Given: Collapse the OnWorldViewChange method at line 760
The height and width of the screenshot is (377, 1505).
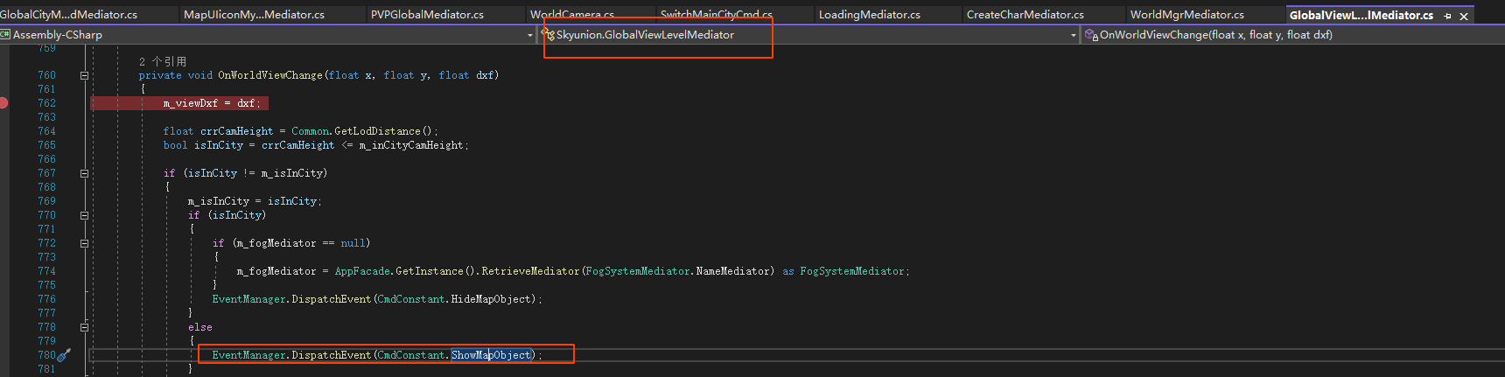Looking at the screenshot, I should click(x=85, y=75).
